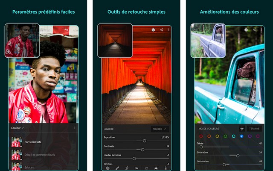Apply the Détail et contraste élevés preset
The height and width of the screenshot is (171, 273).
pos(44,155)
